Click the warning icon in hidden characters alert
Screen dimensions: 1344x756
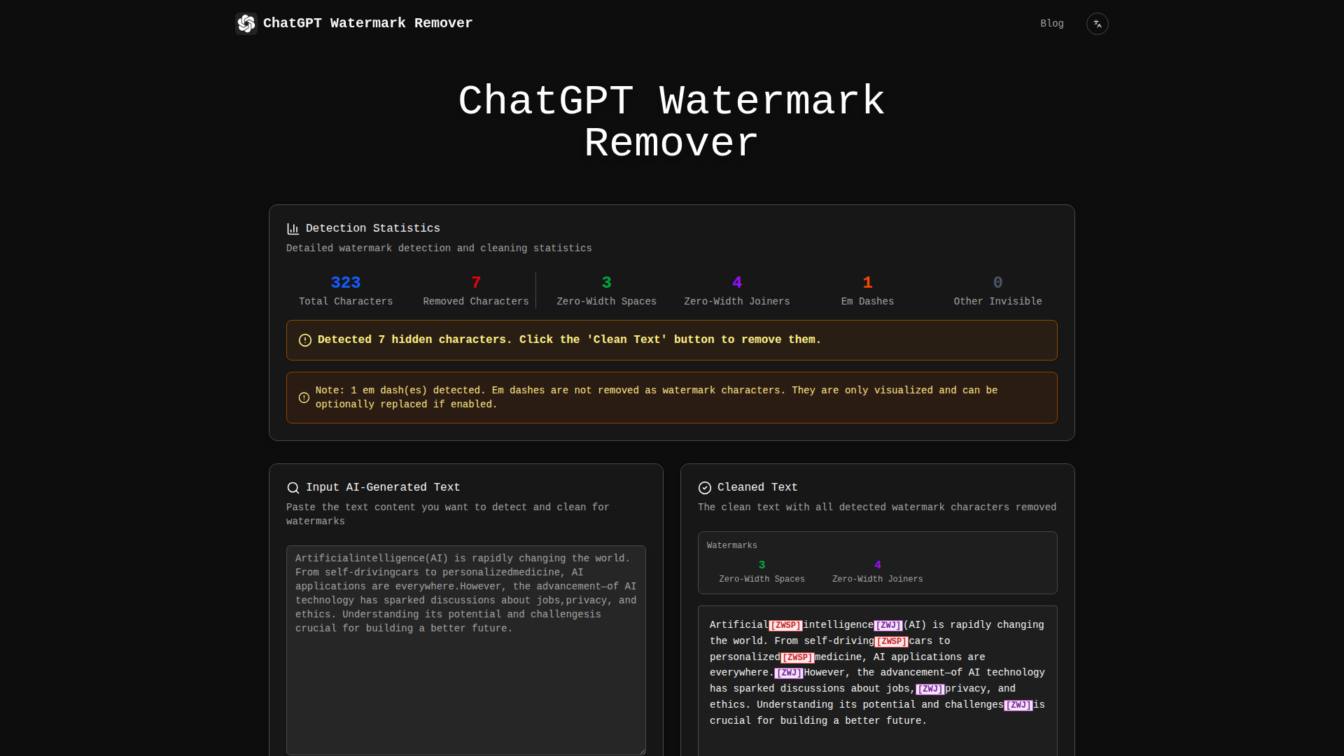click(x=305, y=340)
